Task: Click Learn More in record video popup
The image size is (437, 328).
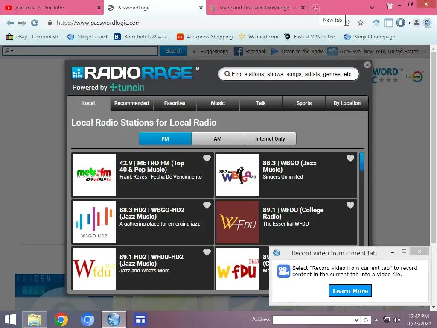Action: 350,291
